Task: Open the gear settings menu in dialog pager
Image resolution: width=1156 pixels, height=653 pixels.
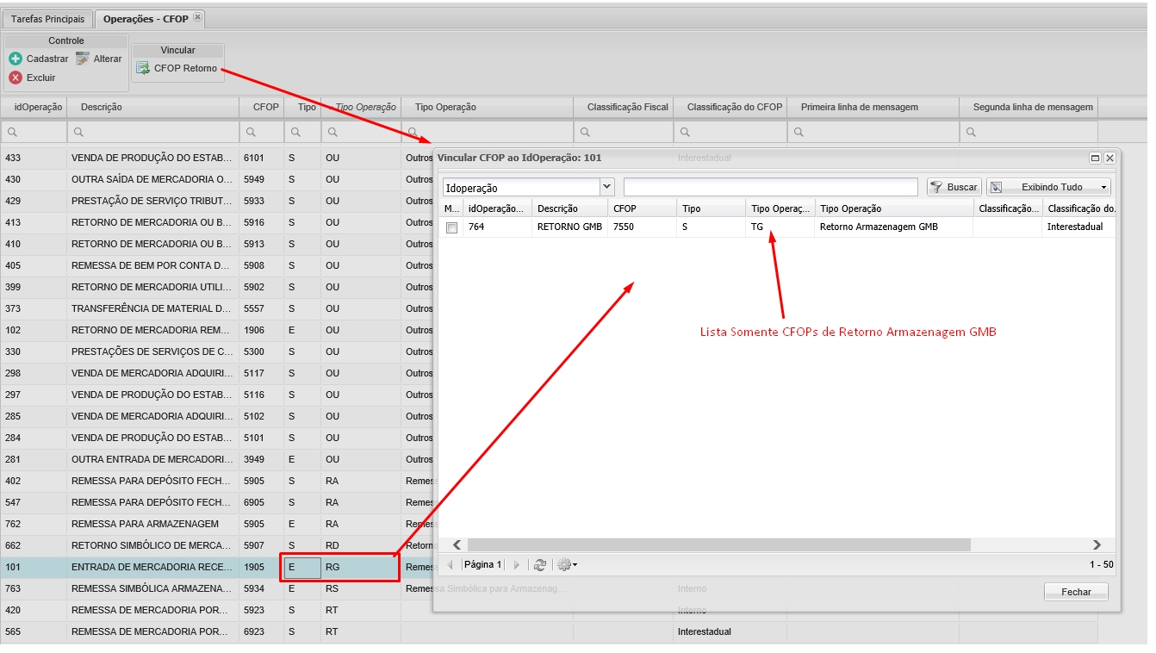Action: (x=567, y=565)
